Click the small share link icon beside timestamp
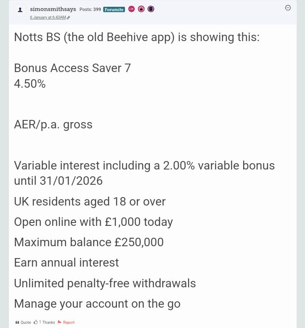This screenshot has width=305, height=328. (68, 17)
